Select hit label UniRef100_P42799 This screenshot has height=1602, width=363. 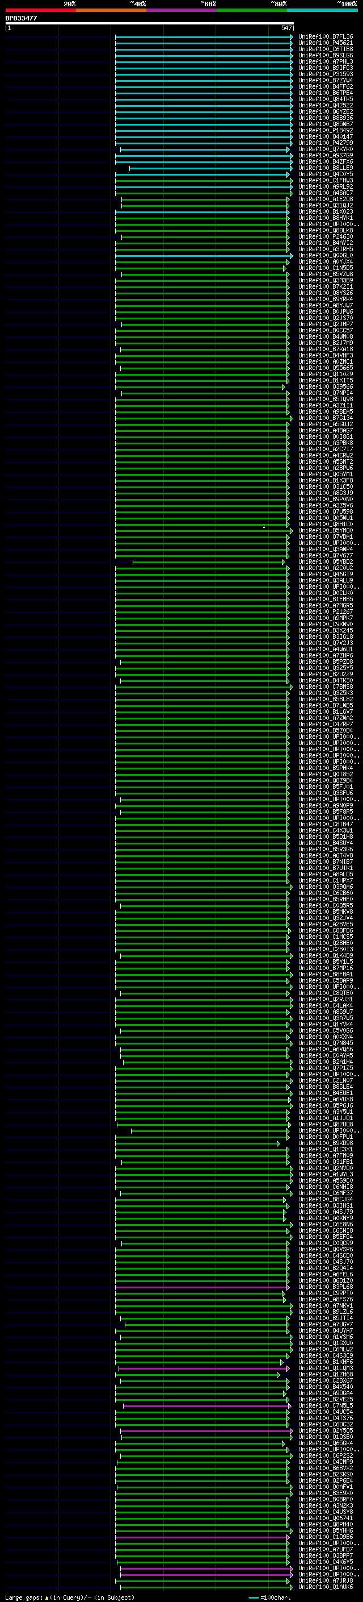tap(326, 143)
